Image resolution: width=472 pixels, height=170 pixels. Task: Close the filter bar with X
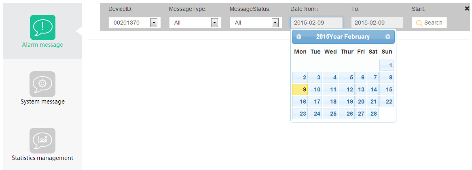click(x=467, y=8)
